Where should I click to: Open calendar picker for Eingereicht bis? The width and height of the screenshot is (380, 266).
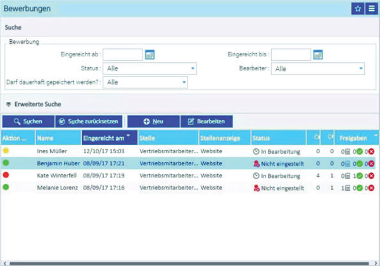tap(318, 54)
